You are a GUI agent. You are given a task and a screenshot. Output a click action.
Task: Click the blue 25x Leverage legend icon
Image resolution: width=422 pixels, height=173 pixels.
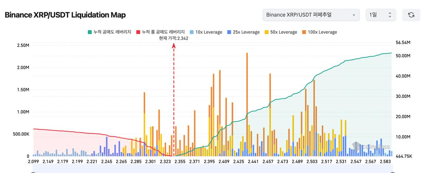point(229,32)
